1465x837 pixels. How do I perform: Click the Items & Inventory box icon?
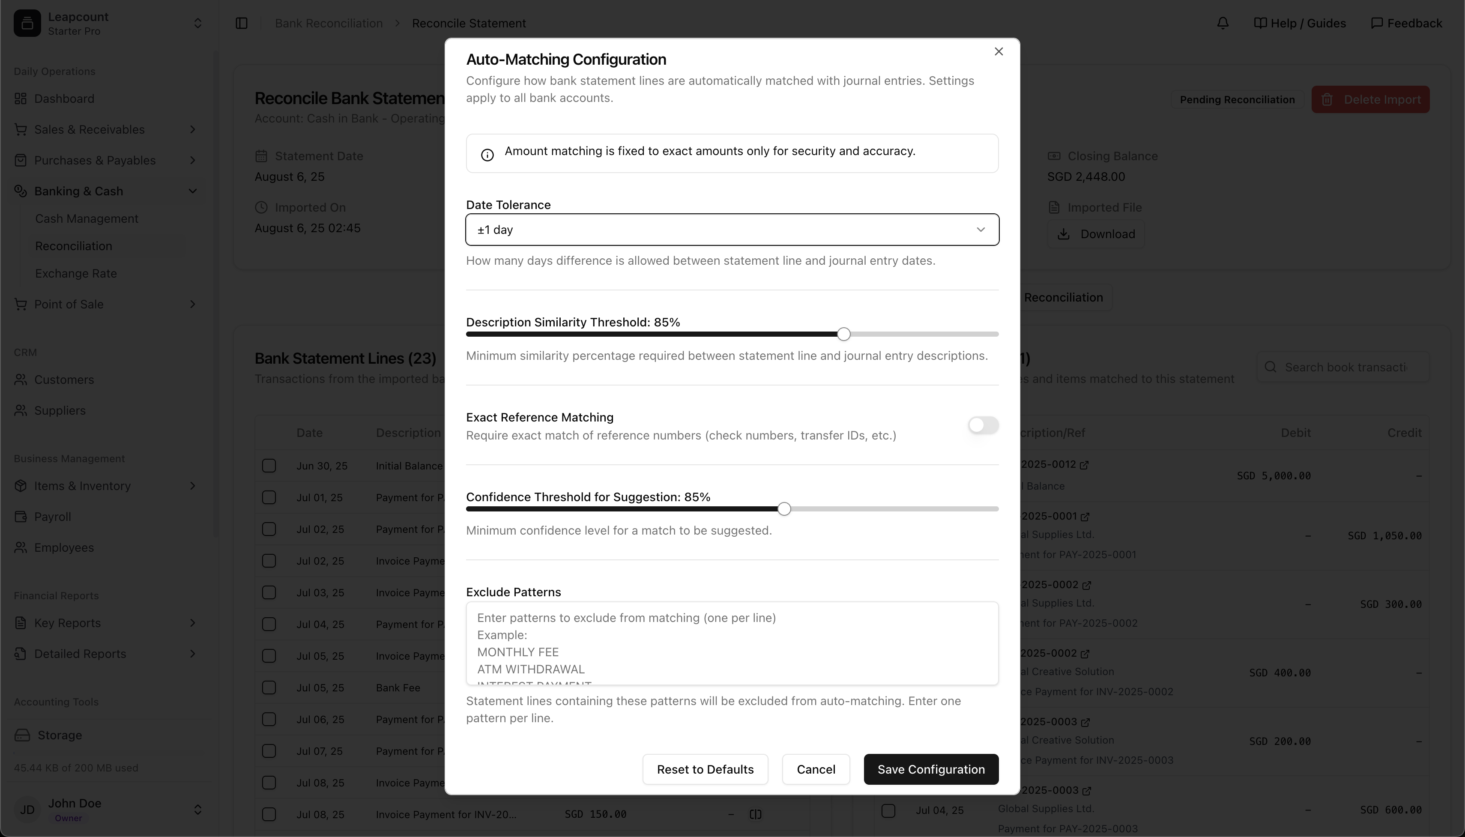[x=21, y=486]
